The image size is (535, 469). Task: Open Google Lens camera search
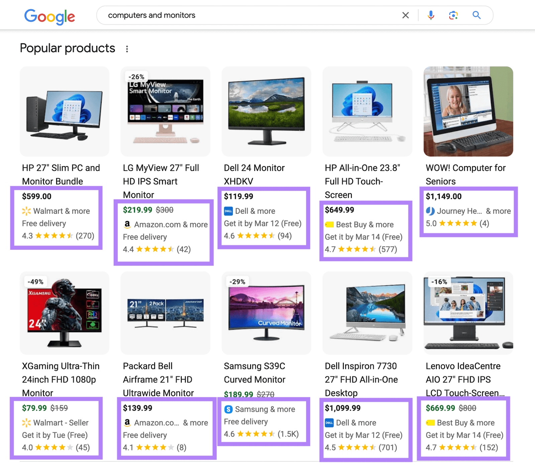(453, 15)
